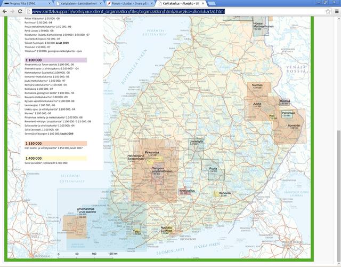Bookmark this page with the star
Screen dimensions: 341x267
pos(328,11)
